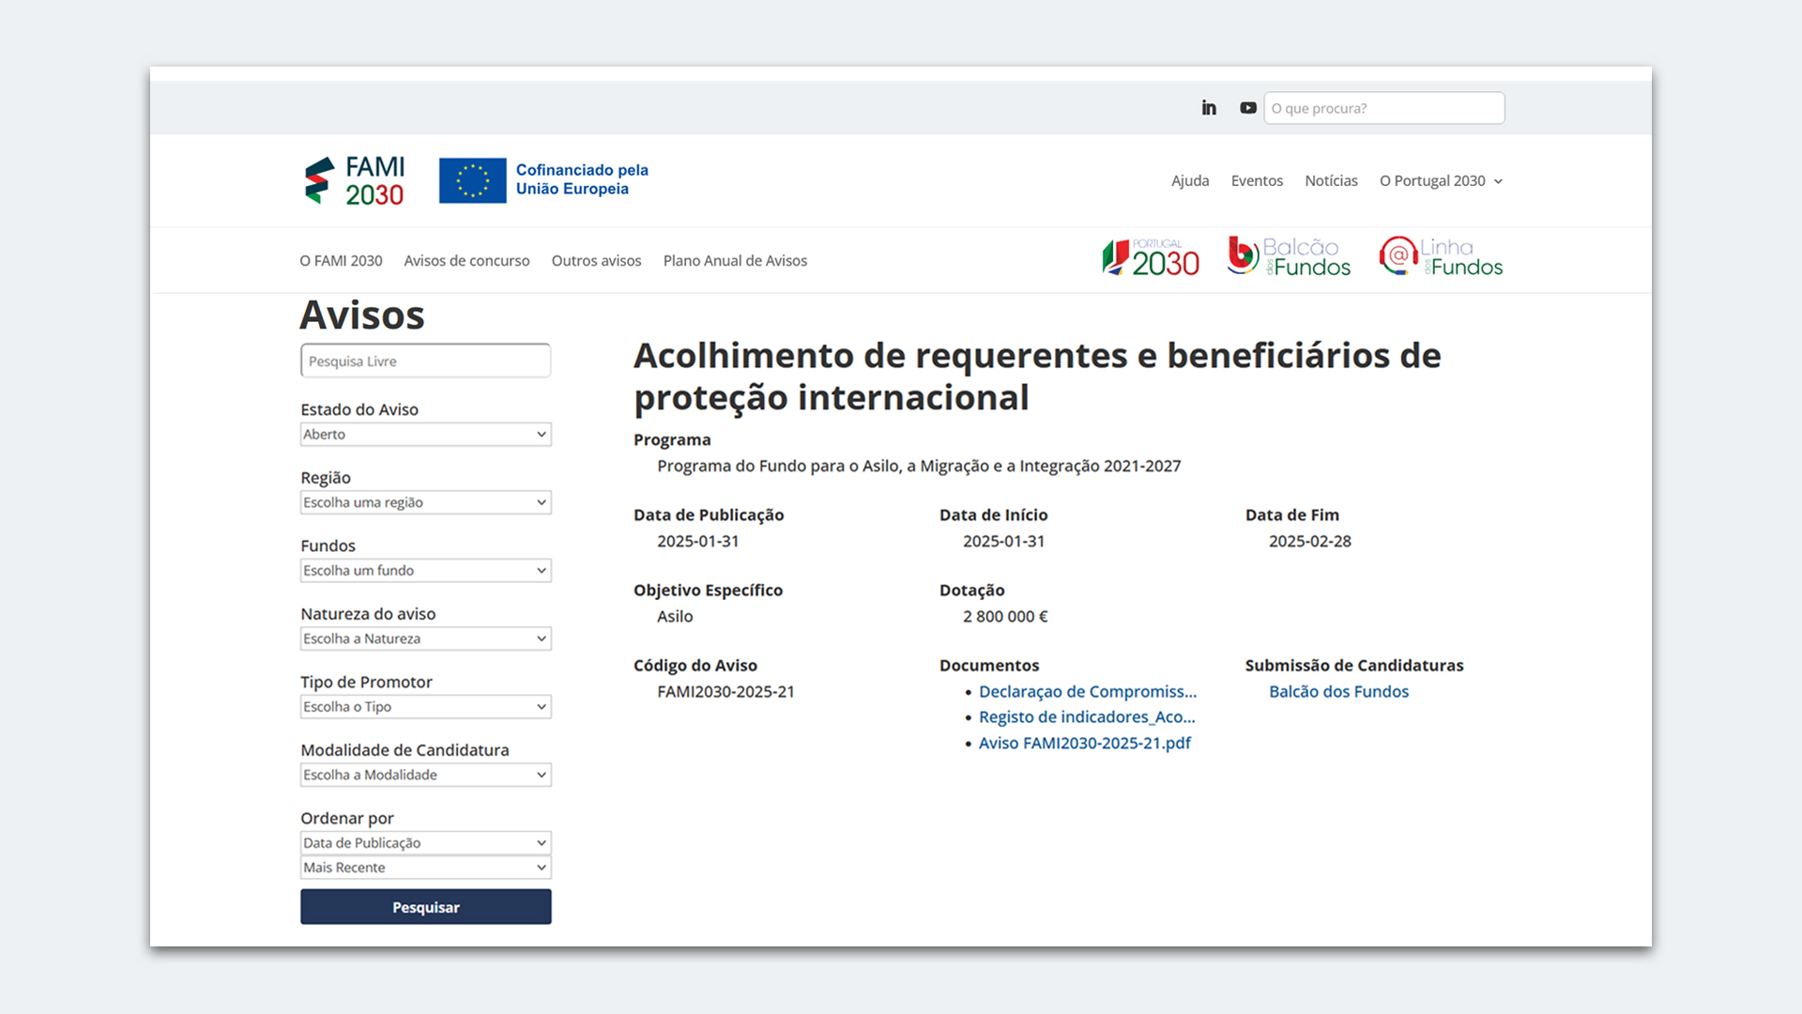Open the Natureza do aviso dropdown
The width and height of the screenshot is (1802, 1014).
425,638
